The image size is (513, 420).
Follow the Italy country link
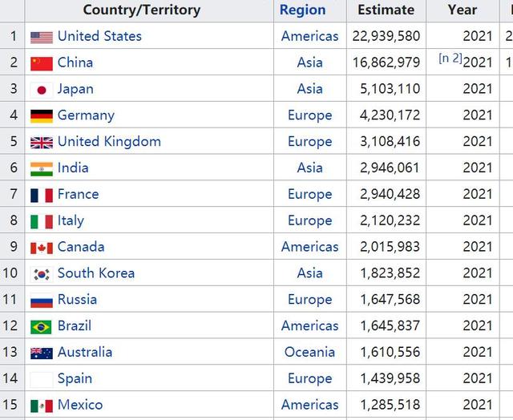[x=71, y=220]
